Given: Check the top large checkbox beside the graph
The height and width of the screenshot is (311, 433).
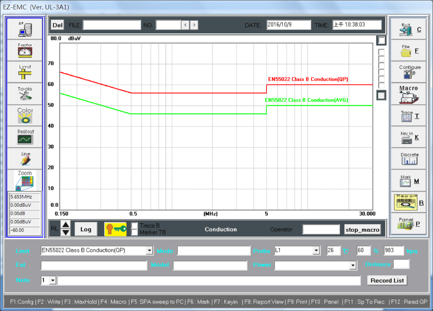Looking at the screenshot, I should [381, 40].
